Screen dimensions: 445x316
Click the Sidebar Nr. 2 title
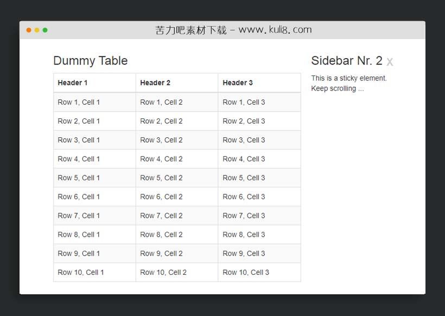(346, 61)
